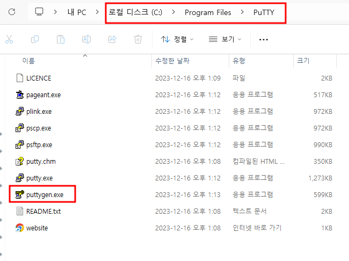Select the psftp.exe icon
349x261 pixels.
click(20, 145)
